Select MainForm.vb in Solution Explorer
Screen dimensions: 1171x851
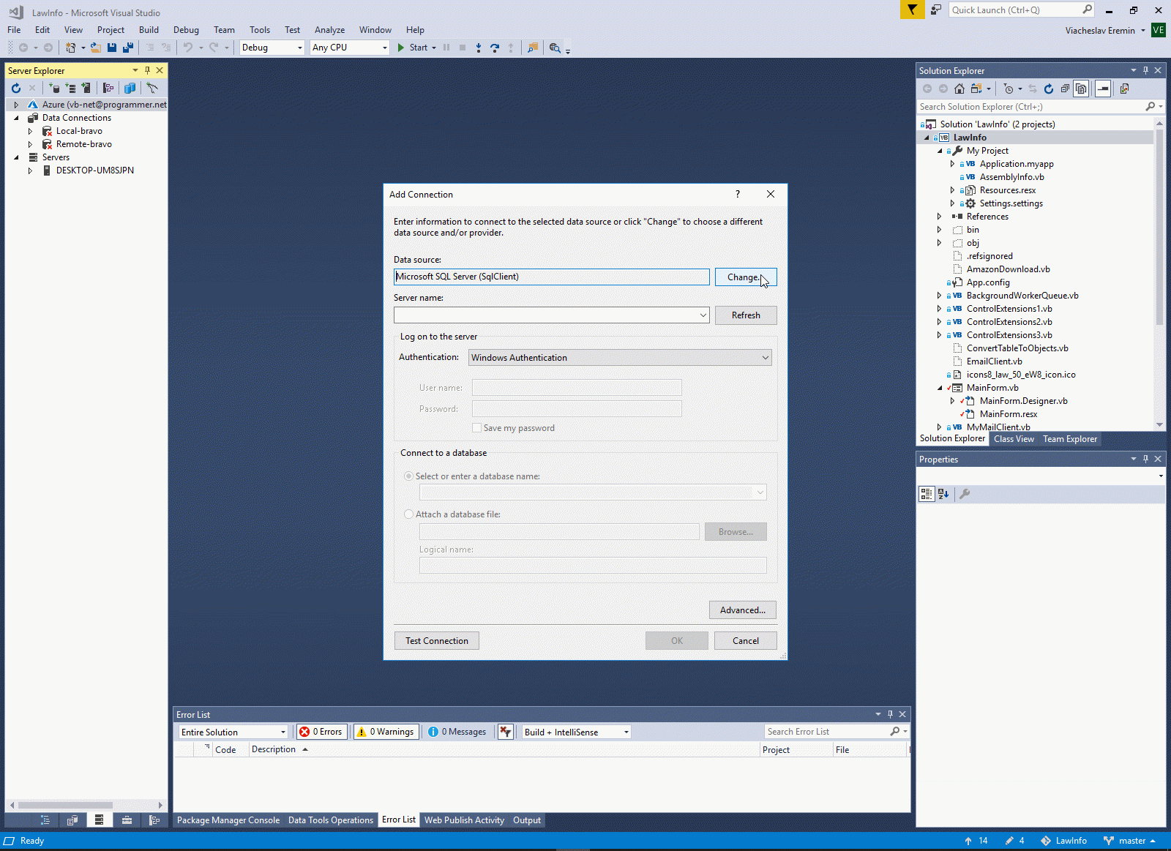[992, 388]
